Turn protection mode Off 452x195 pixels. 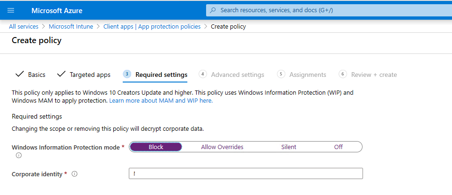point(338,147)
